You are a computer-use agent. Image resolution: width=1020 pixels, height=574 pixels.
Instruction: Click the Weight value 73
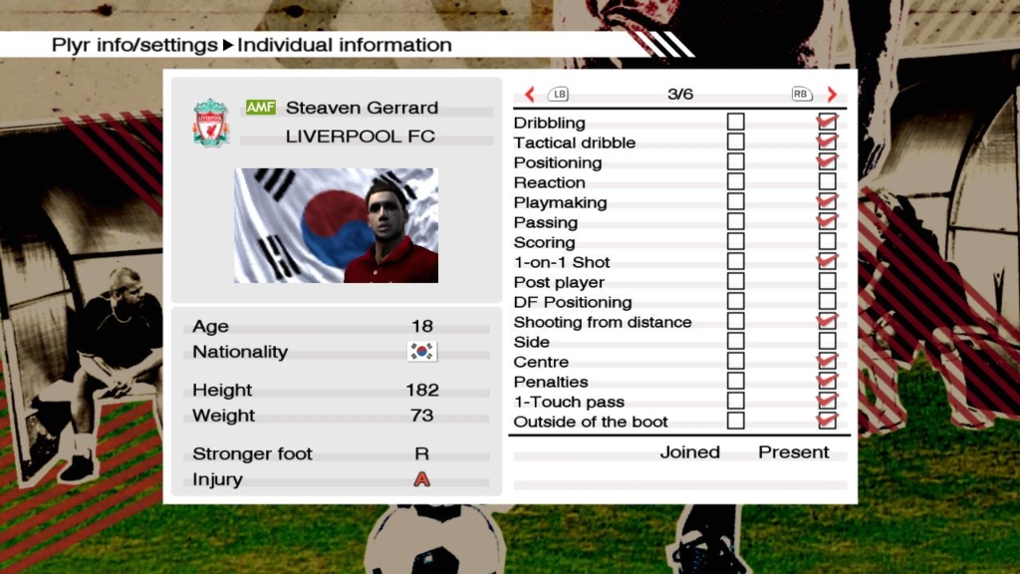pos(422,416)
